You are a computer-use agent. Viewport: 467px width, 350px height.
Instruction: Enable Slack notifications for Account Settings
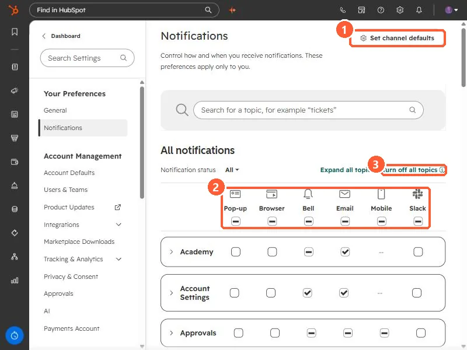click(x=417, y=293)
